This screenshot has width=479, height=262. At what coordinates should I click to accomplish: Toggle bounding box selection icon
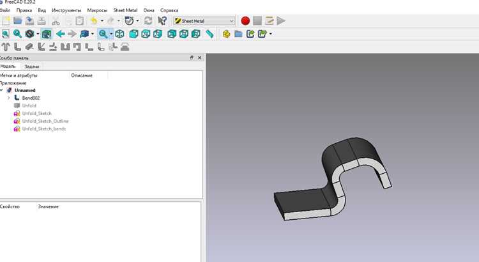[47, 34]
